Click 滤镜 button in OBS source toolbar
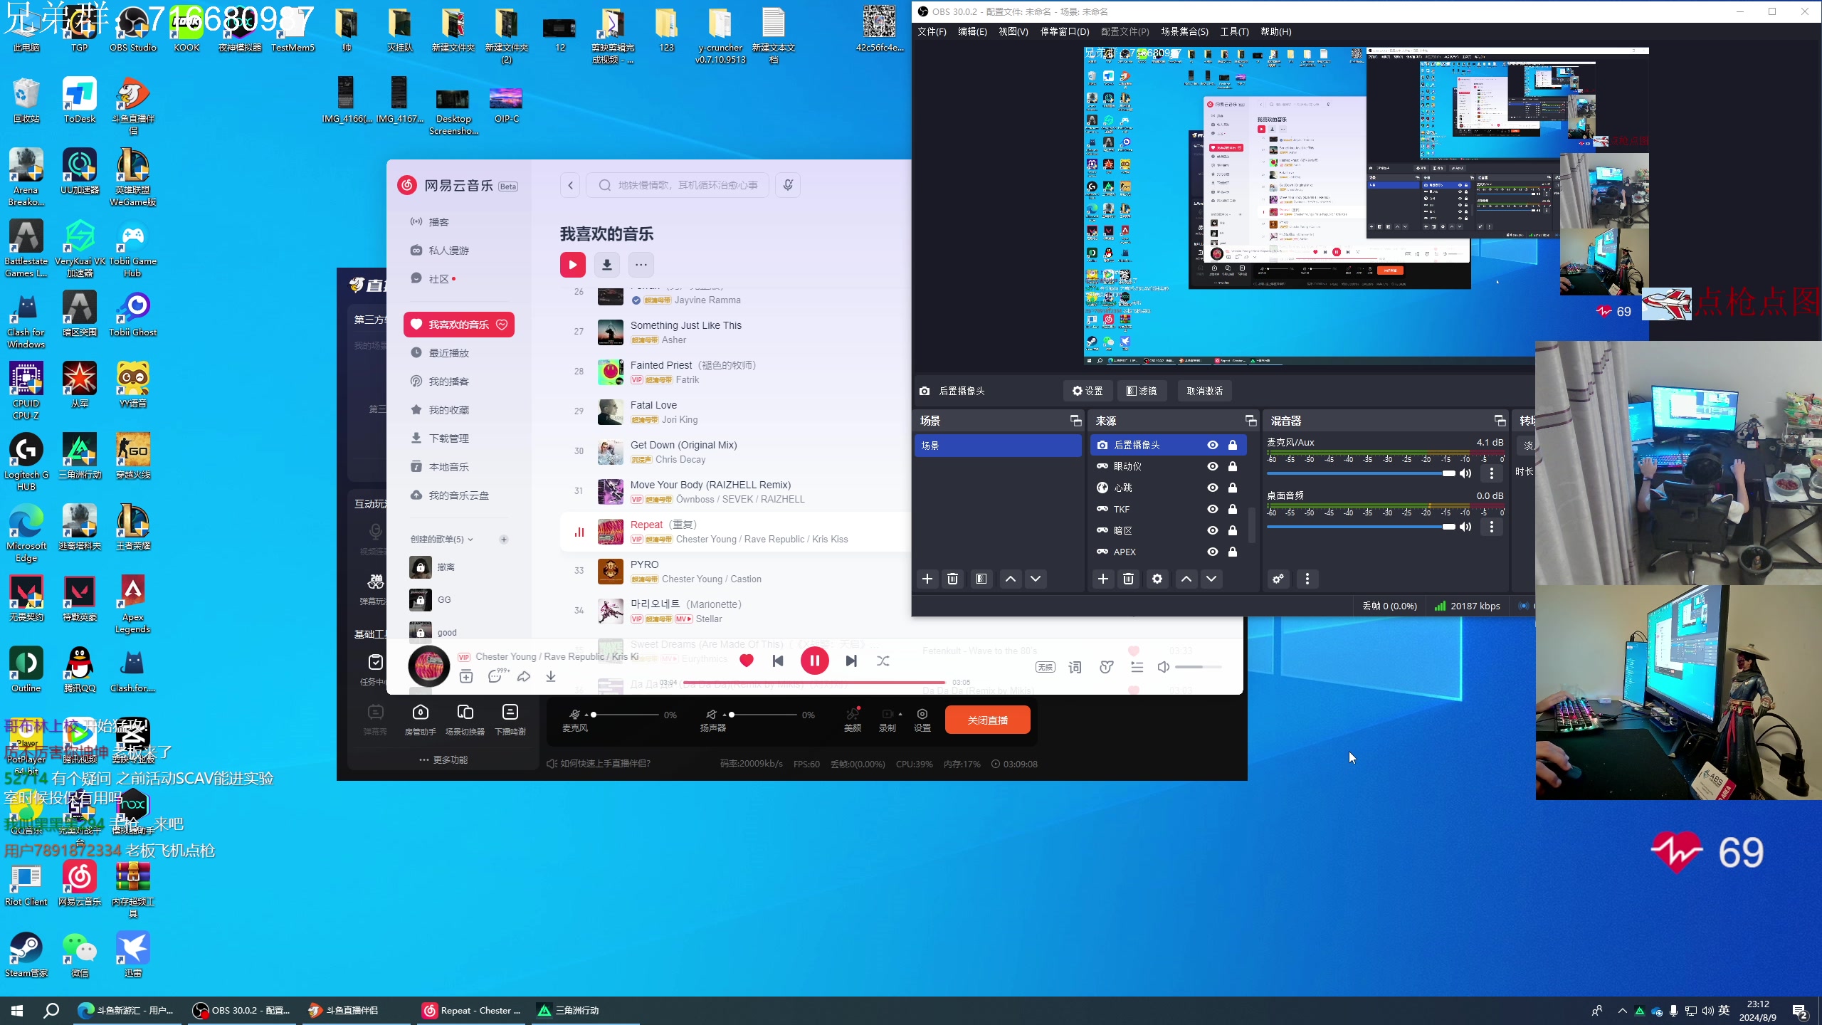 point(1142,391)
